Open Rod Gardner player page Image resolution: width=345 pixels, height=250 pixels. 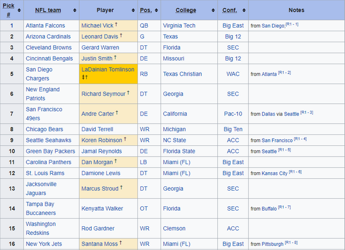[98, 228]
